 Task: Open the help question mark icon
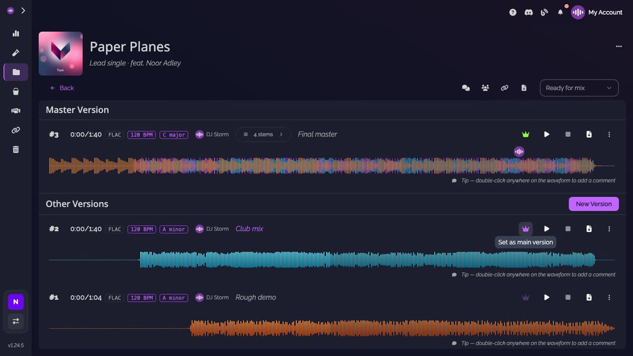pyautogui.click(x=513, y=12)
